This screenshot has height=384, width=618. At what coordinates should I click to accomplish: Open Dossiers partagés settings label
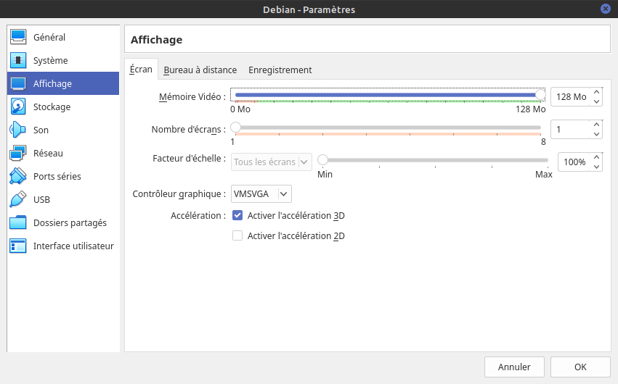click(x=70, y=223)
